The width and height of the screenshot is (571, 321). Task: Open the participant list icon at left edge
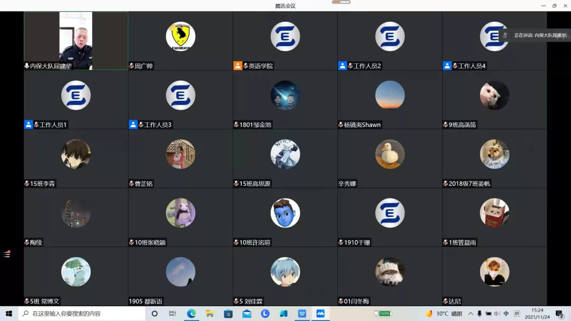tap(7, 254)
